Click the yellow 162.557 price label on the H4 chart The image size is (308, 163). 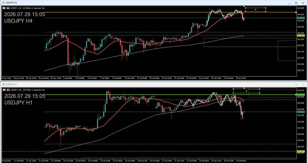click(301, 36)
